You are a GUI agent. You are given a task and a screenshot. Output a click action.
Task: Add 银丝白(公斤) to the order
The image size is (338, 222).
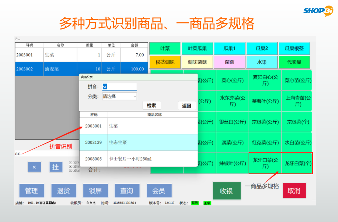[232, 122]
